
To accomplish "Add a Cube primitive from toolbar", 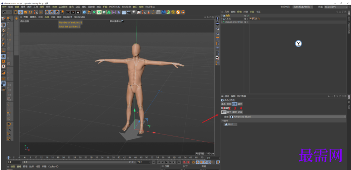I will 84,12.
